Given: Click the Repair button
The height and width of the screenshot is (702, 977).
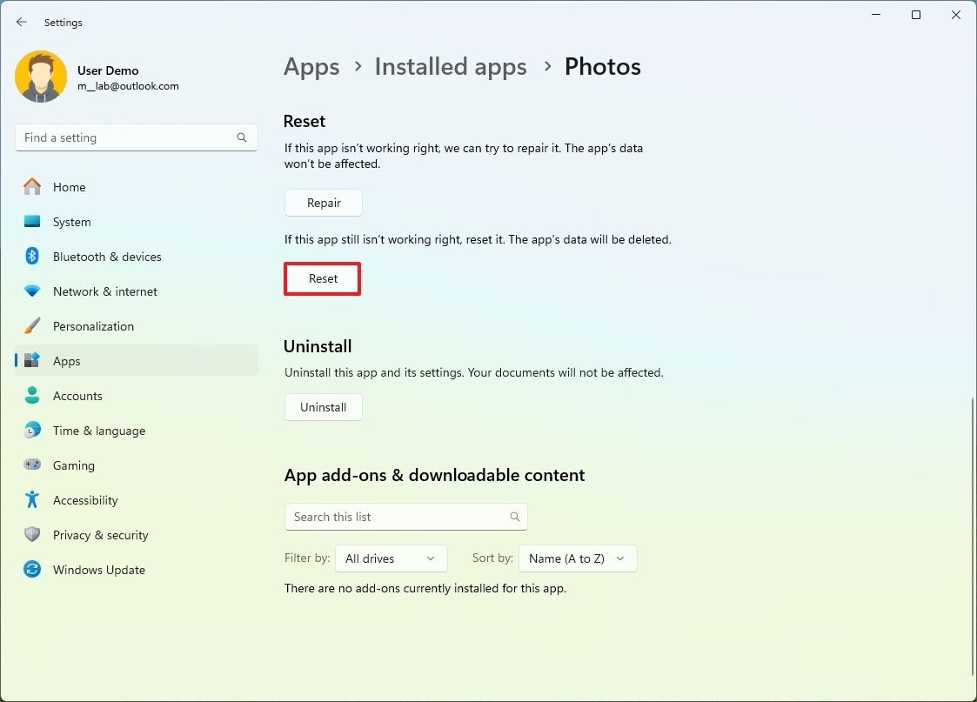Looking at the screenshot, I should pos(324,203).
